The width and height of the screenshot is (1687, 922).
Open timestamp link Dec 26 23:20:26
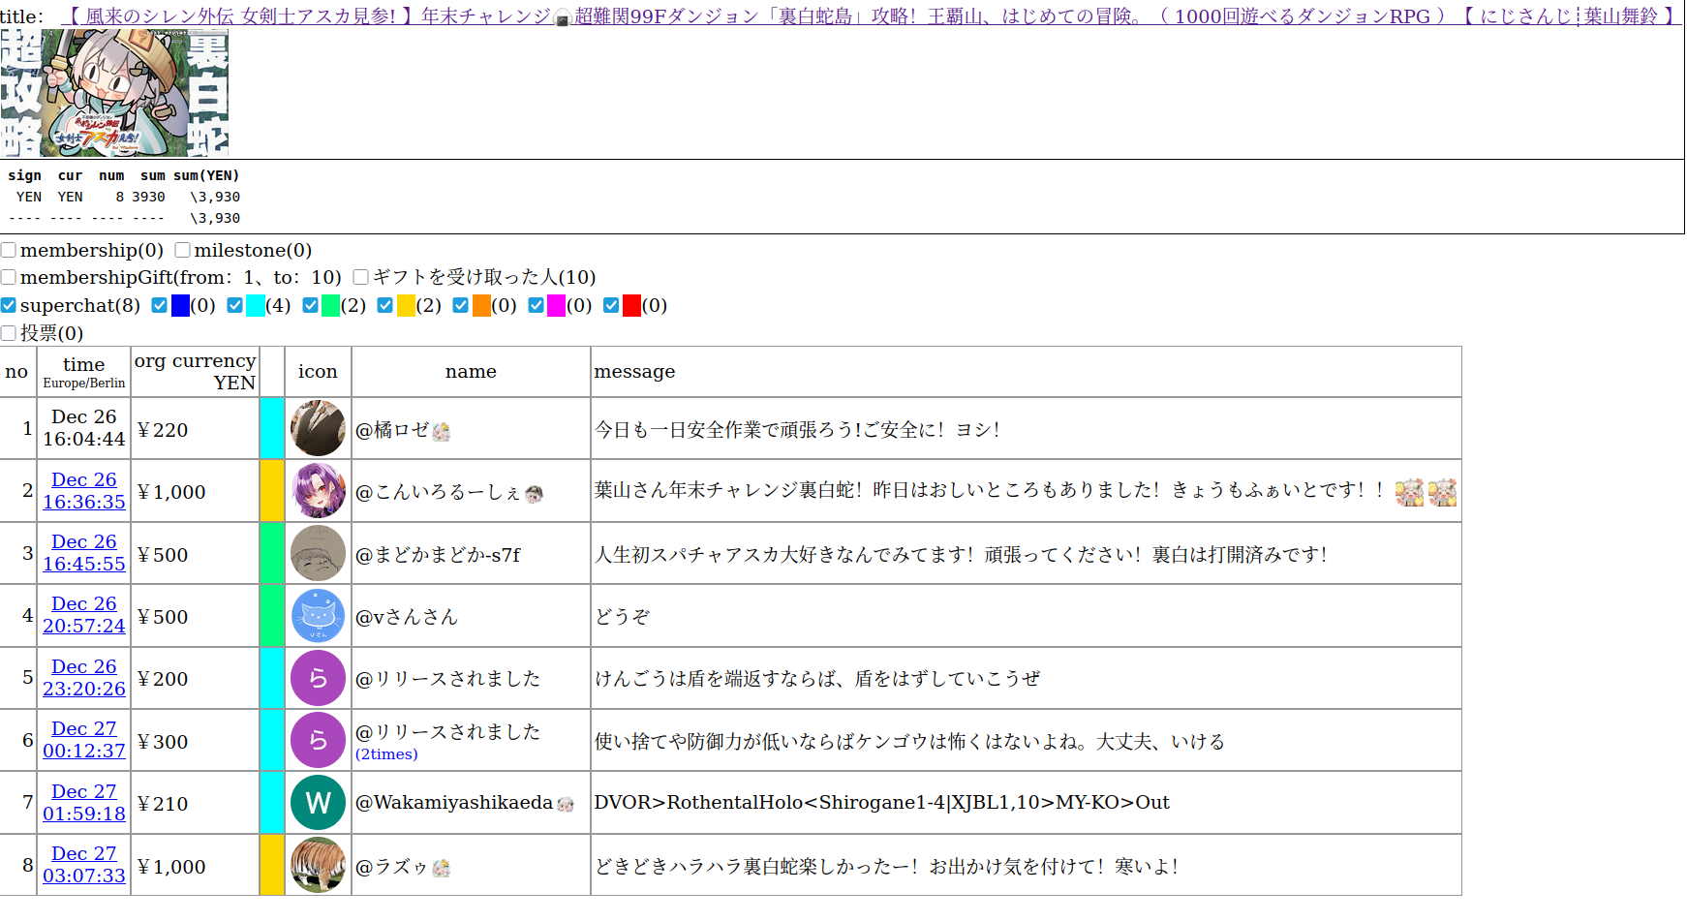click(84, 678)
